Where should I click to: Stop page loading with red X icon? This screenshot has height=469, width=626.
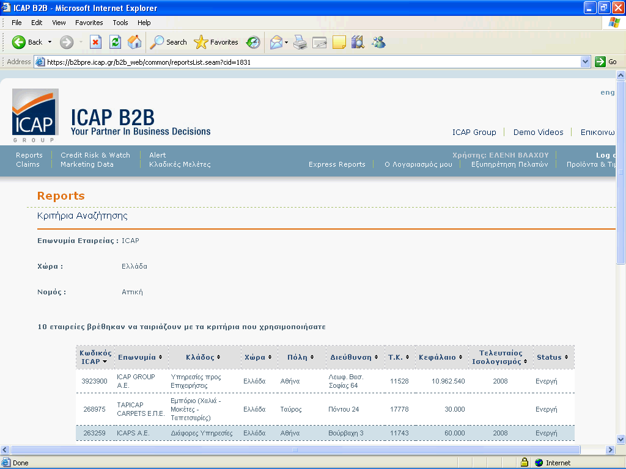tap(95, 42)
